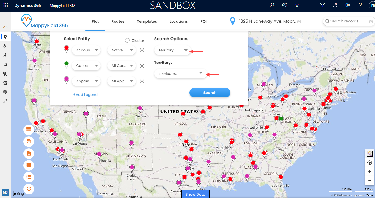Switch to the Locations tab
Viewport: 375px width, 198px height.
(179, 21)
